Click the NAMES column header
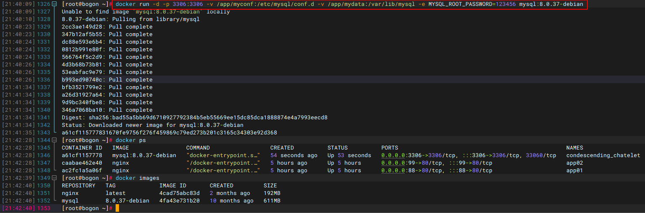 coord(575,148)
